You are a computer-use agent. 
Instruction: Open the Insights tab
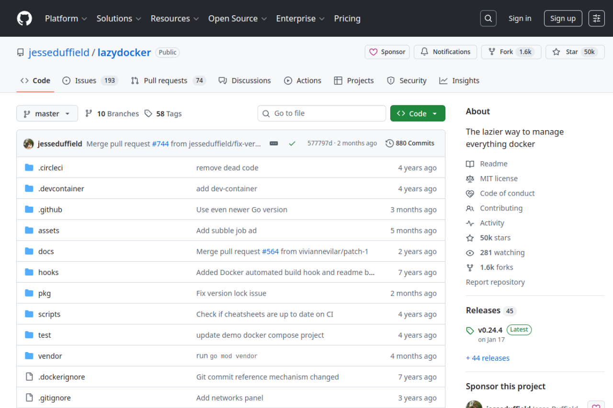tap(459, 80)
